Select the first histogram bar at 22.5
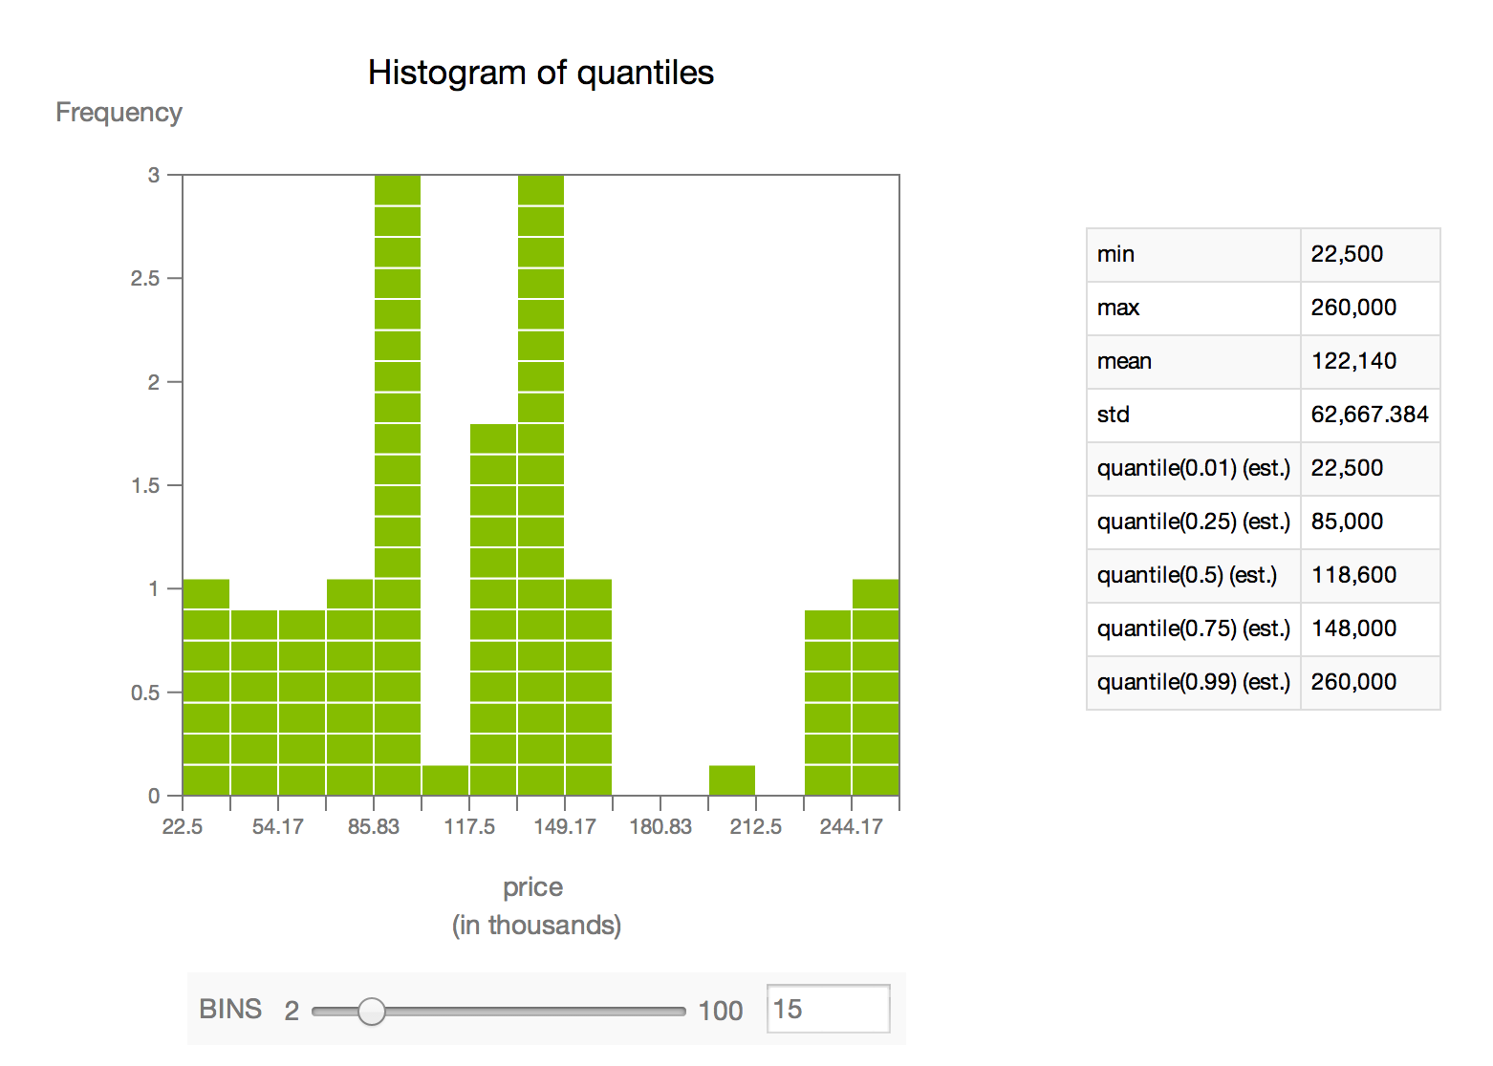The image size is (1493, 1066). (x=206, y=688)
